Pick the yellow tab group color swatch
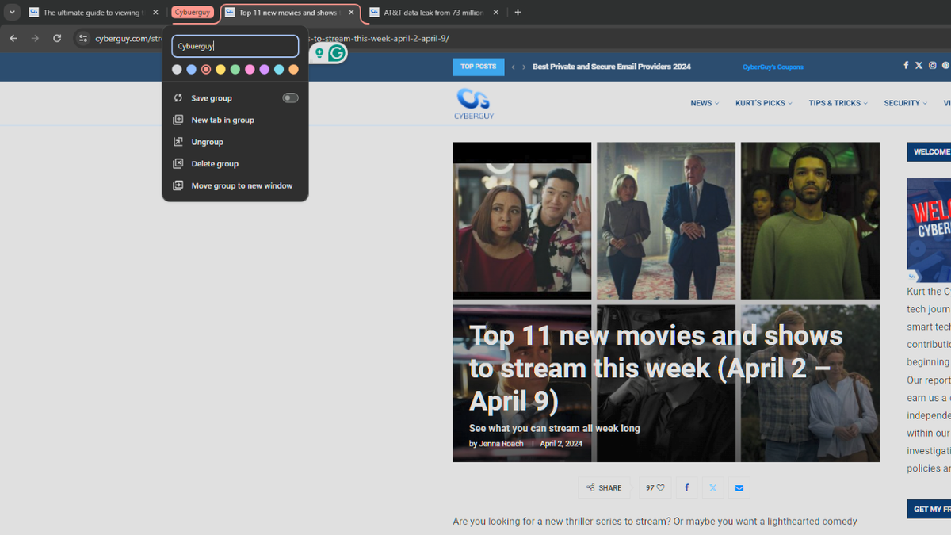951x535 pixels. (x=220, y=69)
